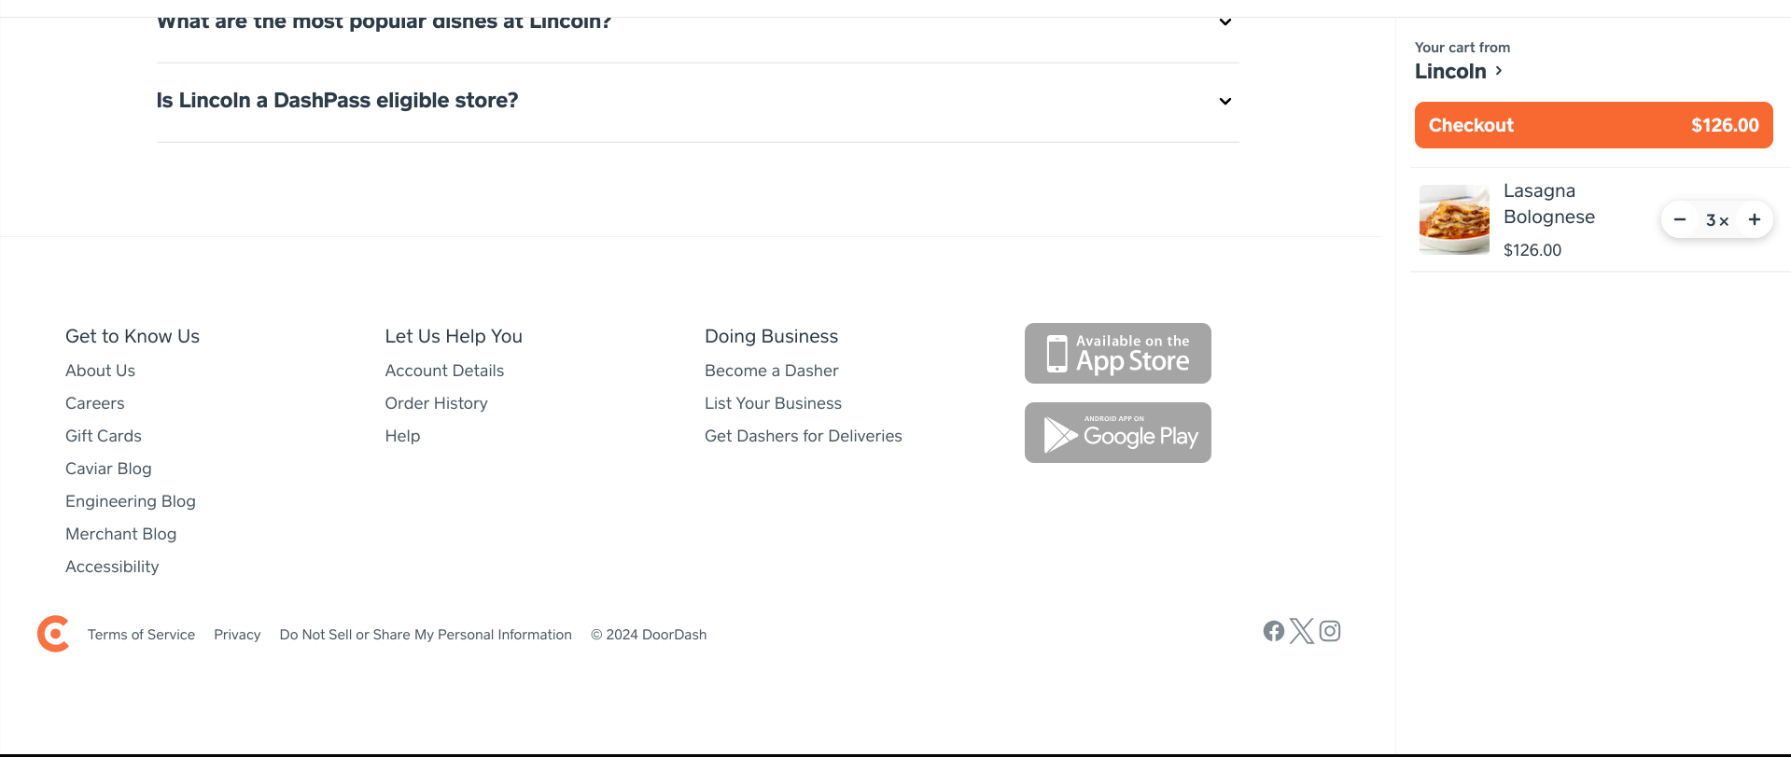This screenshot has width=1791, height=757.
Task: Open the Instagram social icon
Action: pyautogui.click(x=1330, y=632)
